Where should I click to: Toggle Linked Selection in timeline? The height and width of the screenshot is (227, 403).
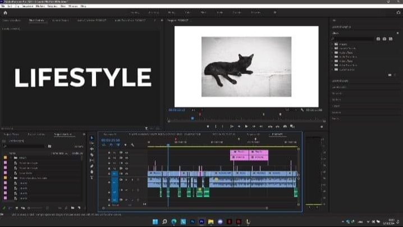point(118,145)
